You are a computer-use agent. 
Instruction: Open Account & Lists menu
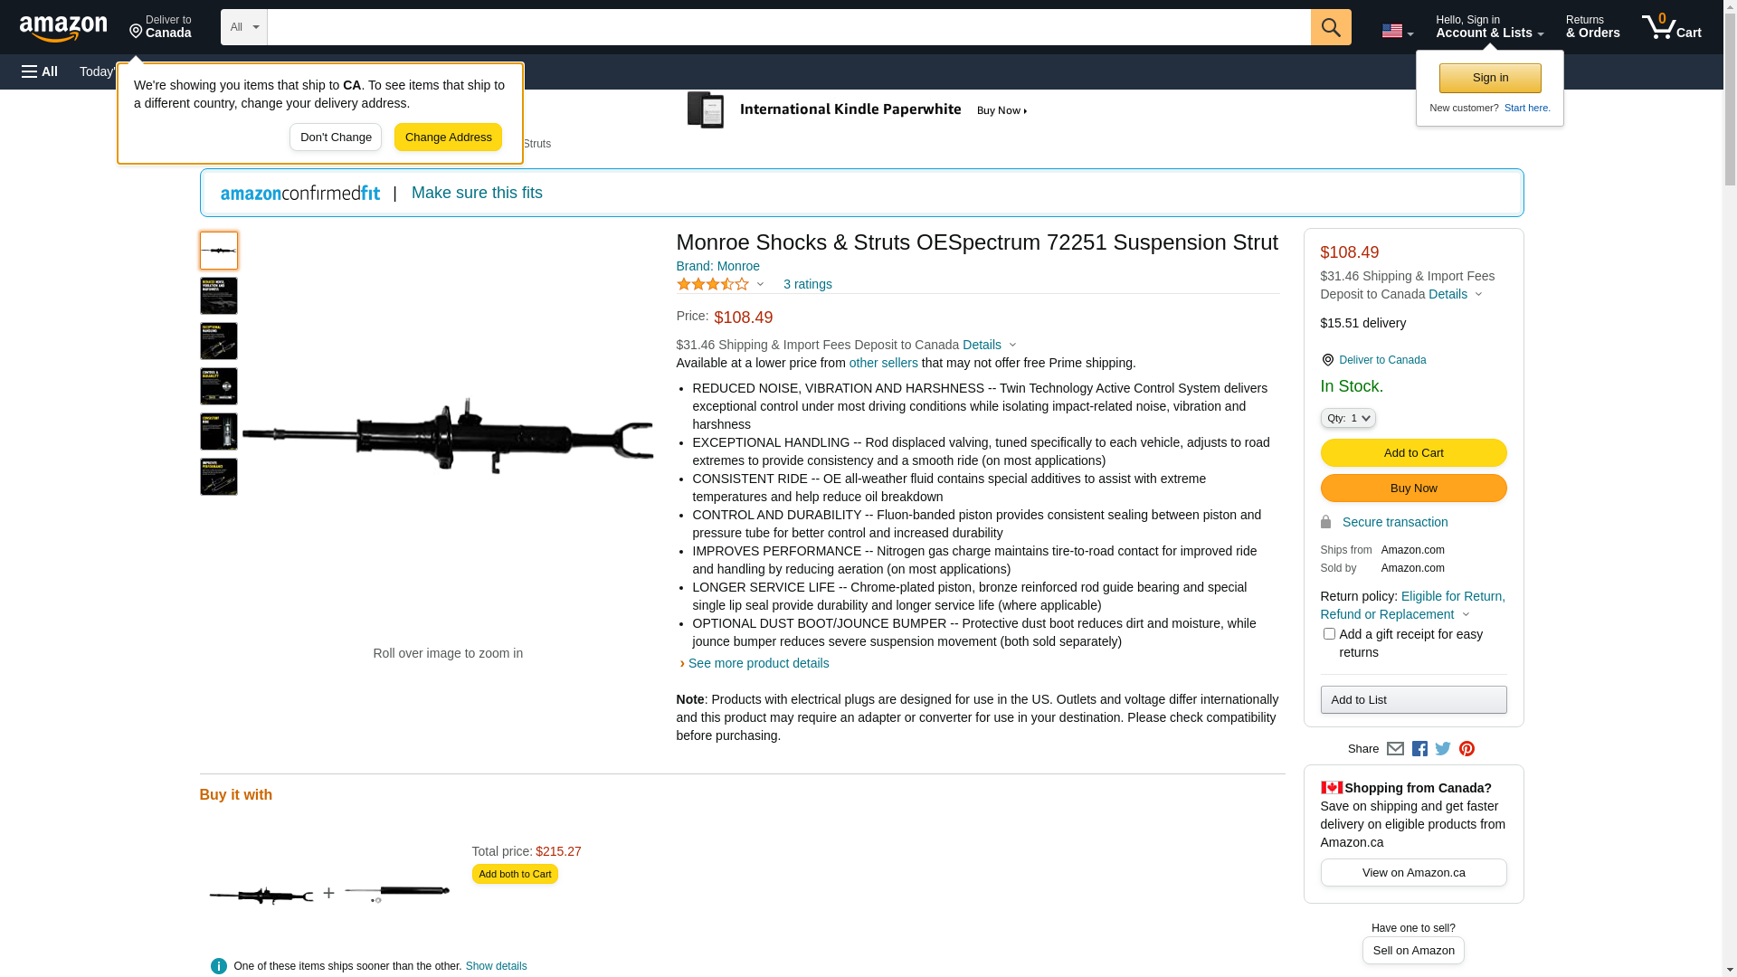click(1489, 27)
